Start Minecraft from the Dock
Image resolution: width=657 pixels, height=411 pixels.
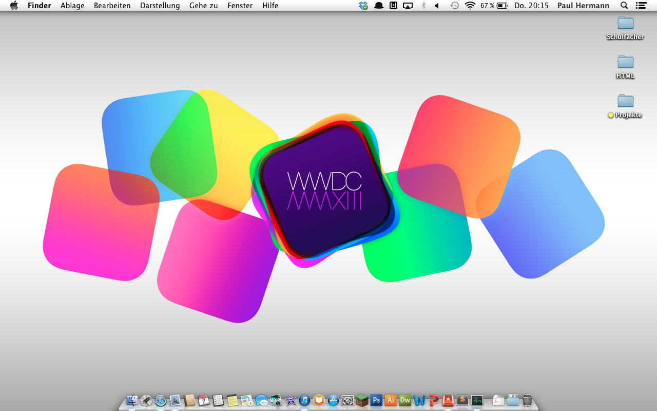[362, 400]
